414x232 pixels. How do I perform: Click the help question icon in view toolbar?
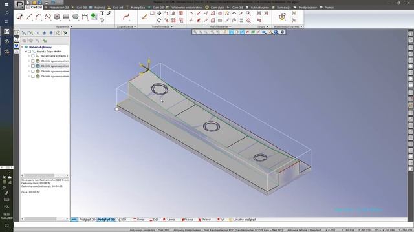pyautogui.click(x=283, y=32)
